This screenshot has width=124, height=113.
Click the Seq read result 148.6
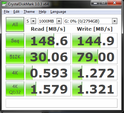pos(48,41)
